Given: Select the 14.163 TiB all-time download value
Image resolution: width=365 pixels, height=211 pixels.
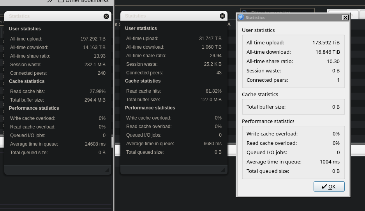Looking at the screenshot, I should pyautogui.click(x=94, y=47).
